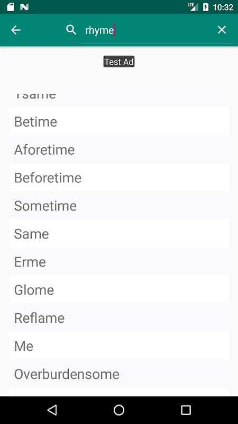Tap the SD card notification icon
This screenshot has width=238, height=424.
(x=11, y=7)
